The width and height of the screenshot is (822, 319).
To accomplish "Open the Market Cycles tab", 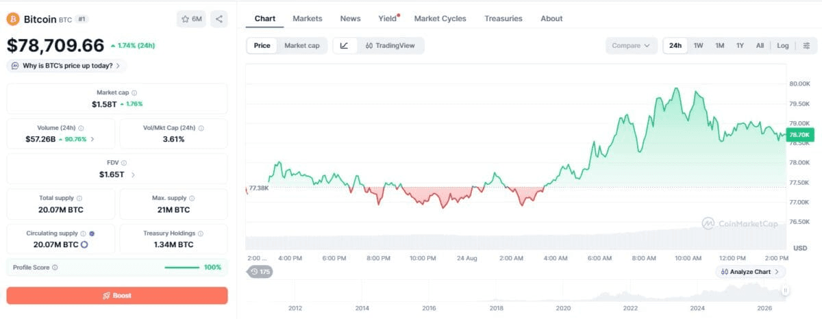I will point(440,18).
